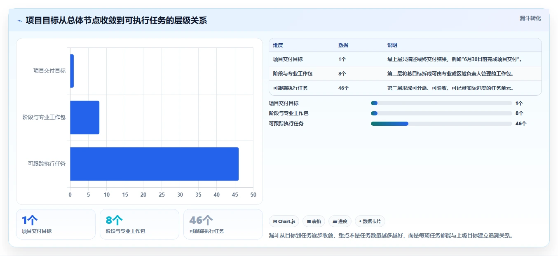
Task: Click the 说明 column header
Action: coord(392,45)
